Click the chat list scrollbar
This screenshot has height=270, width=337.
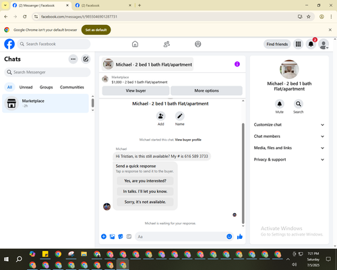click(x=92, y=103)
